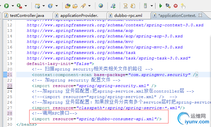Place cursor on "com.springmvc.security" value

pyautogui.click(x=159, y=75)
